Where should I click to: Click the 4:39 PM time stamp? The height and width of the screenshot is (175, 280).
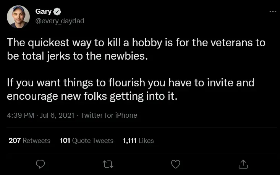pos(21,115)
